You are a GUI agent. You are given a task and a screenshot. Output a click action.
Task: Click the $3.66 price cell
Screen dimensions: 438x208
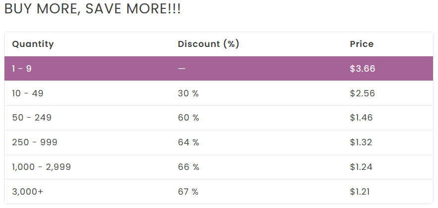pos(362,69)
